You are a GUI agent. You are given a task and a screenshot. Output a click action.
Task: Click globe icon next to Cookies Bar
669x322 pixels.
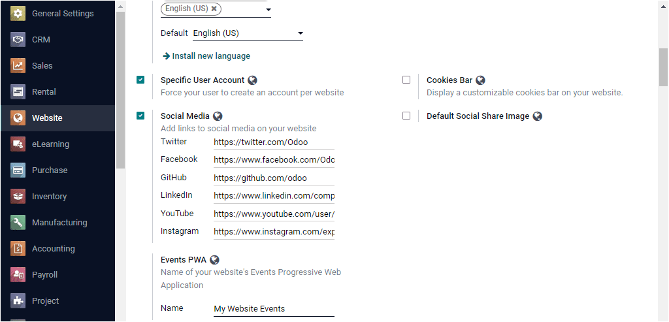[x=480, y=80]
